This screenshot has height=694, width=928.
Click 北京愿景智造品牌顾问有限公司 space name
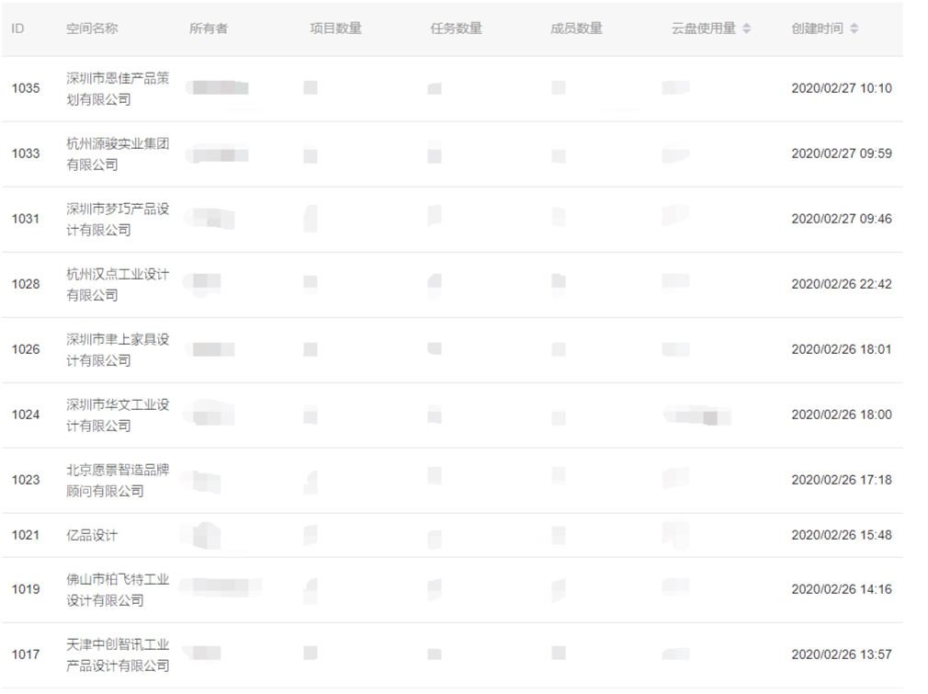point(118,480)
